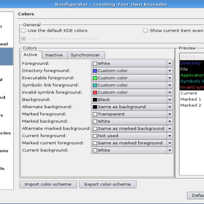Click the teal Symbolic link swatch
The width and height of the screenshot is (204, 204).
[95, 85]
